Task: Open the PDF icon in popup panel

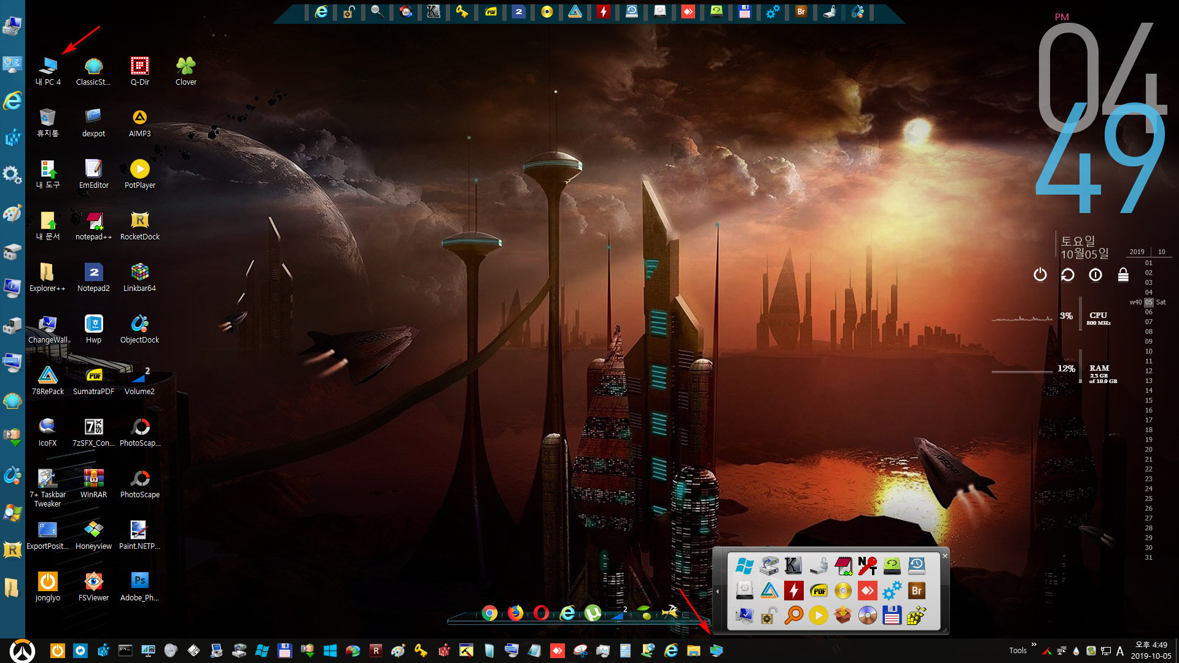Action: tap(818, 591)
